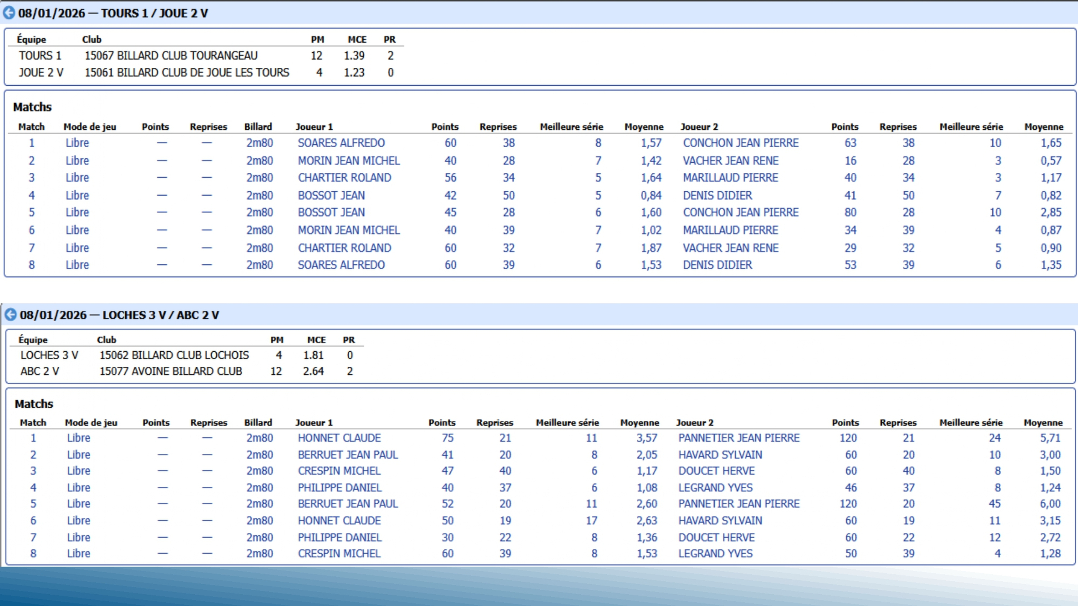Click DOUCET HERVE in Loches match 3
1078x606 pixels.
pyautogui.click(x=716, y=471)
